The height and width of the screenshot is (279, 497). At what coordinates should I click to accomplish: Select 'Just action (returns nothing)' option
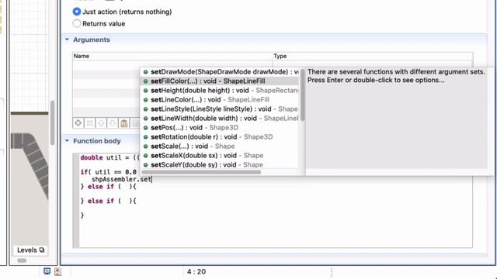tap(77, 12)
